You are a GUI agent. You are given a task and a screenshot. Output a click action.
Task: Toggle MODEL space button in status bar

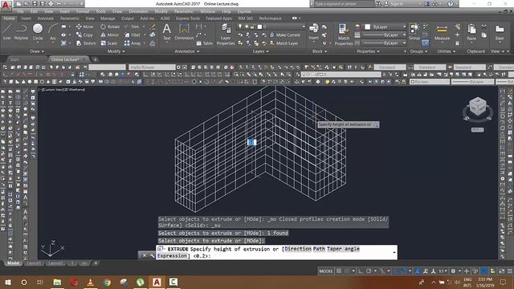tap(326, 271)
